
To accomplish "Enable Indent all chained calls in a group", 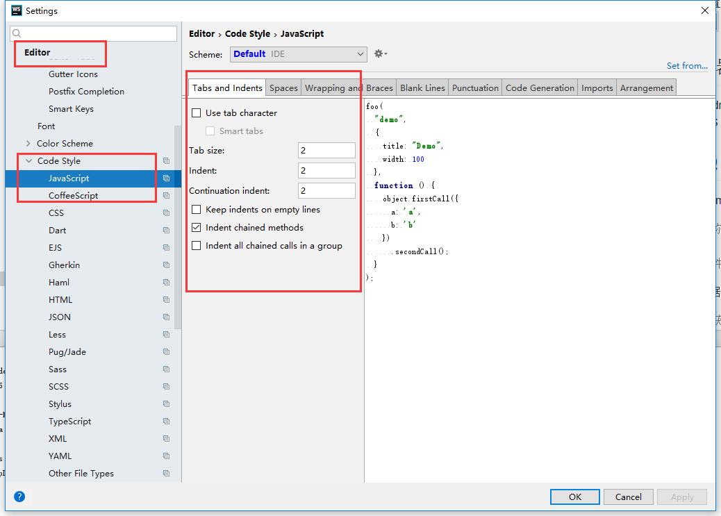I will pos(197,246).
